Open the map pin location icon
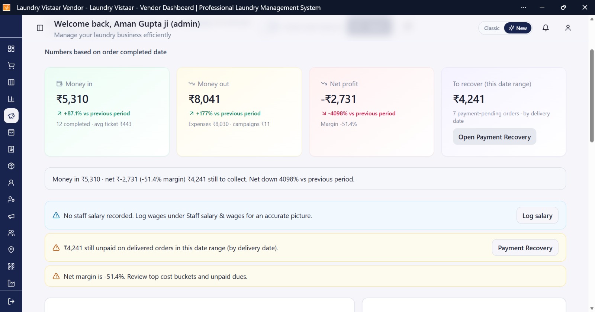The image size is (595, 312). click(11, 250)
